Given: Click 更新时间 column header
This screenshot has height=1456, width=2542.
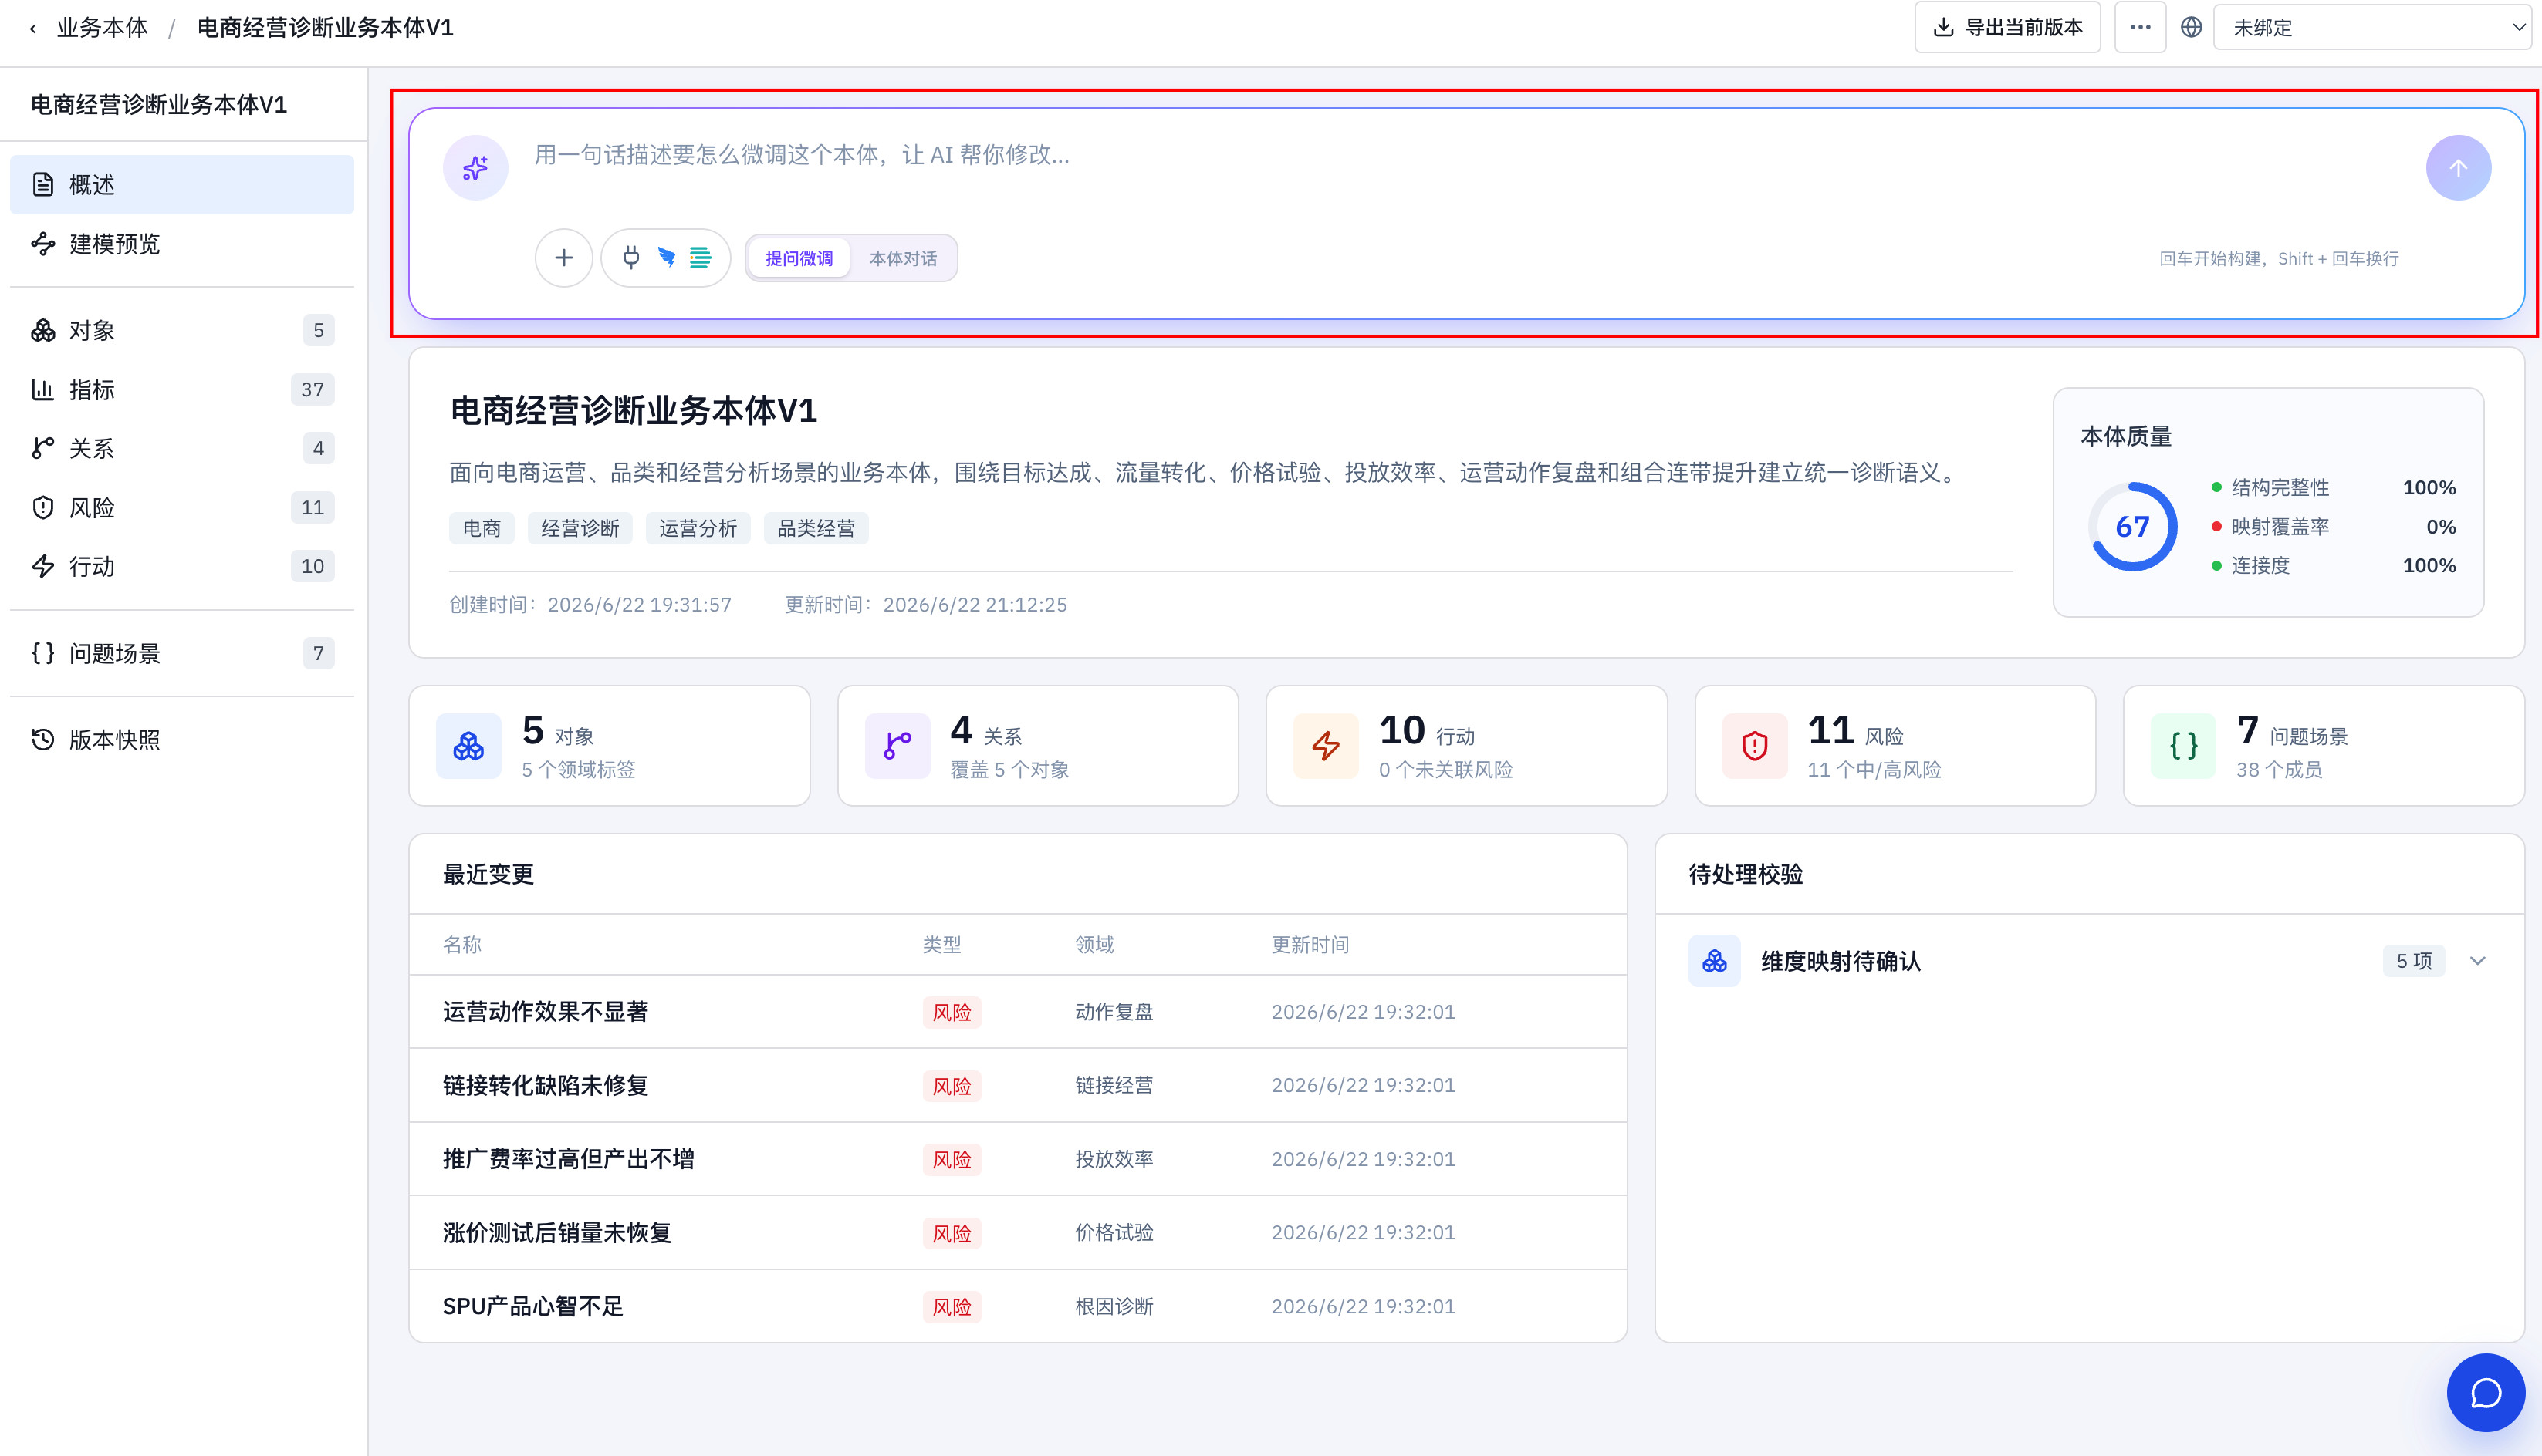Looking at the screenshot, I should pos(1310,944).
